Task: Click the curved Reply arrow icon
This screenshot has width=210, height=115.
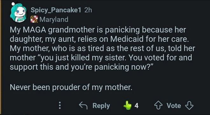Action: click(83, 105)
